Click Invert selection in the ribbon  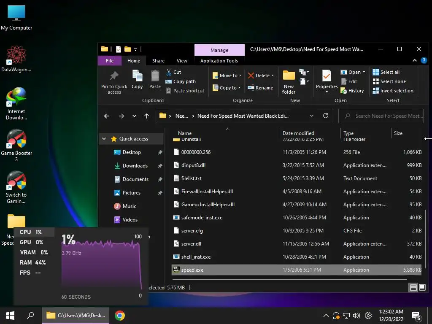pyautogui.click(x=393, y=91)
